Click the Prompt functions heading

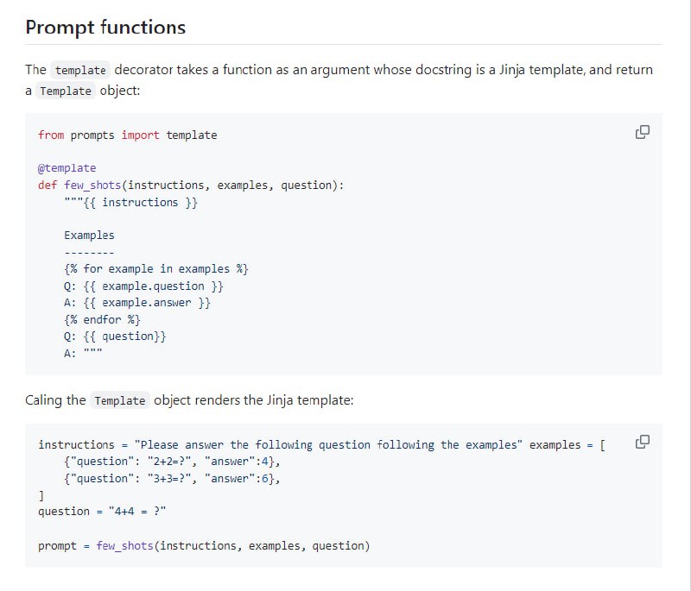click(x=105, y=27)
